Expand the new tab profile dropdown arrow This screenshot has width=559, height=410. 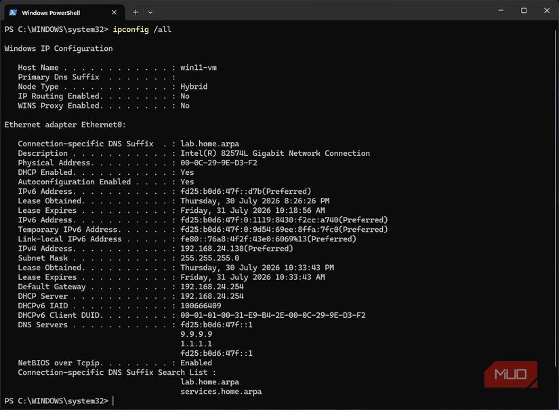point(150,12)
